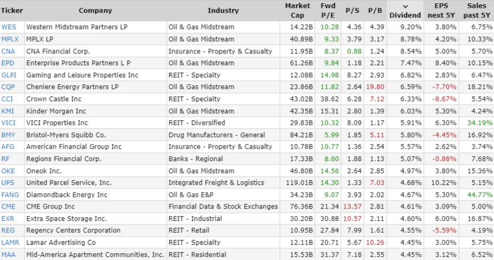Click Cheniere Energy Partners LP name

tap(72, 87)
